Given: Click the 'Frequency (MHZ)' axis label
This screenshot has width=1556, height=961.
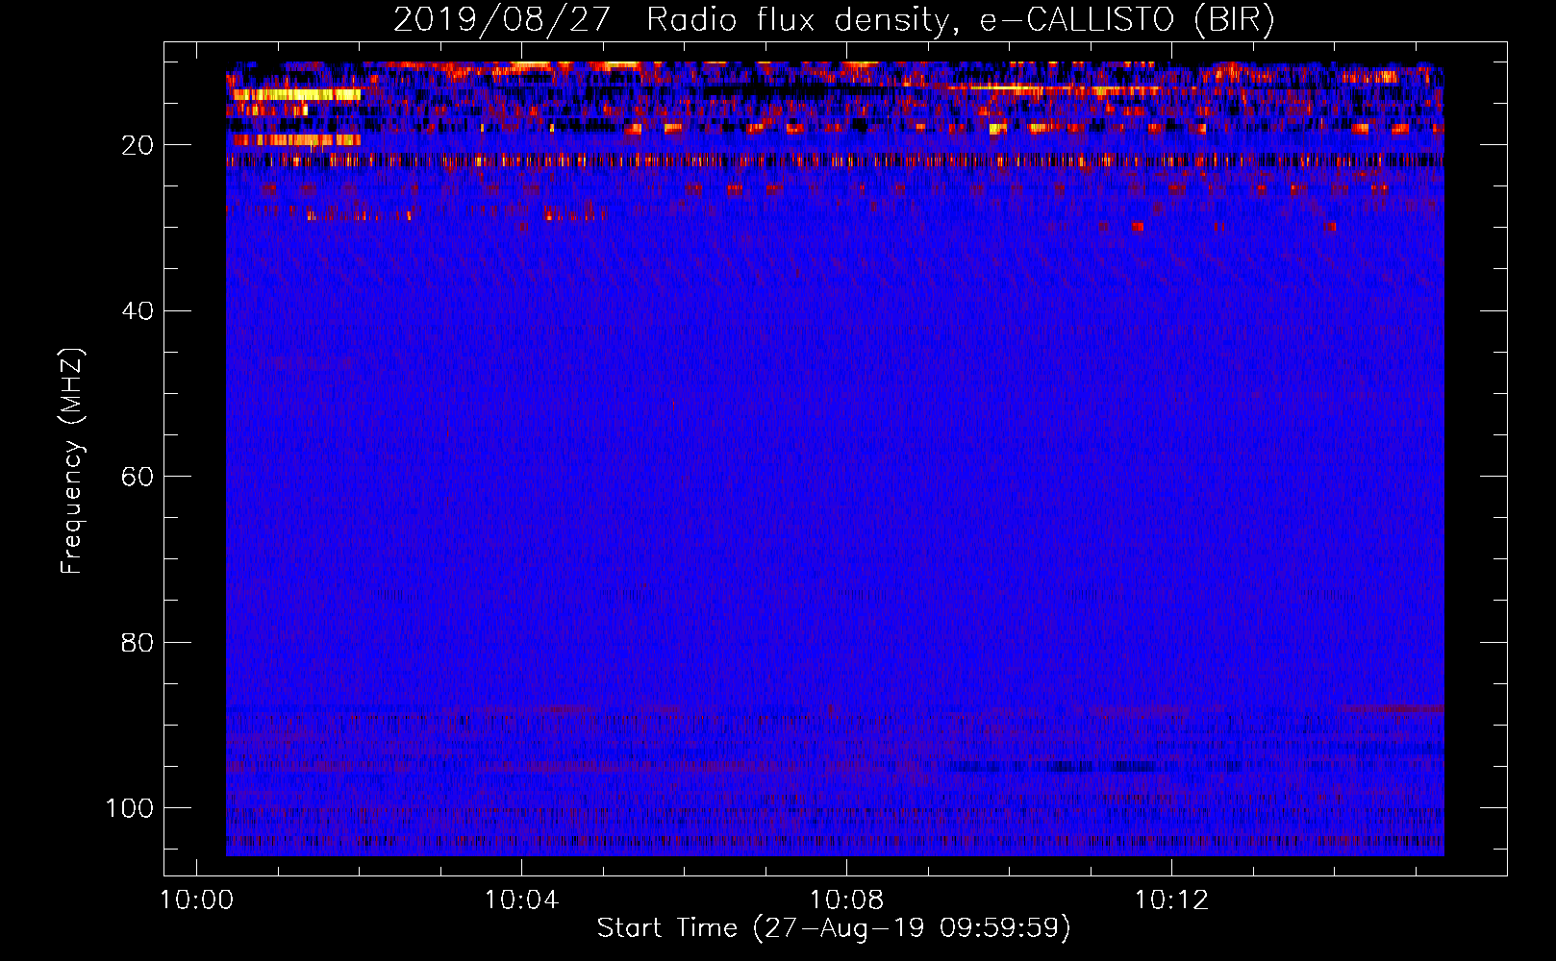Looking at the screenshot, I should pyautogui.click(x=72, y=461).
